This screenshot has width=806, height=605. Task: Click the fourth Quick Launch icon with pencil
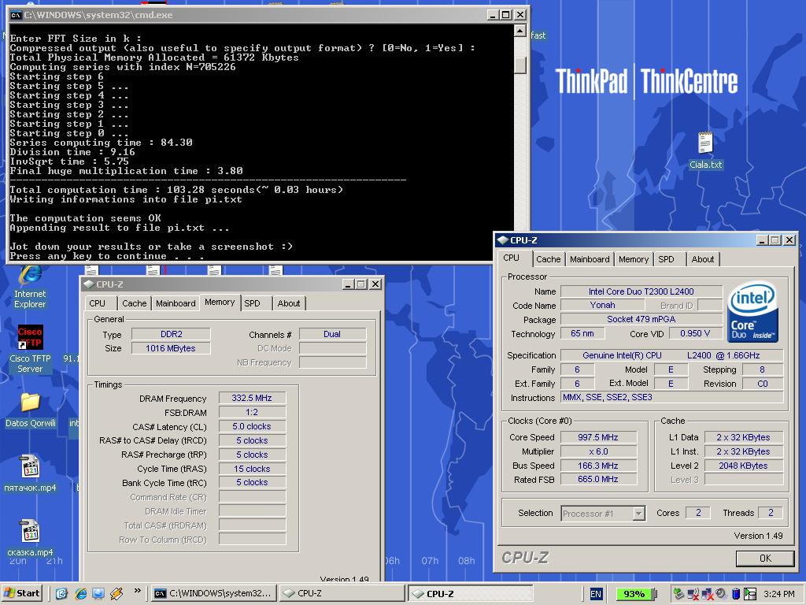pyautogui.click(x=116, y=593)
